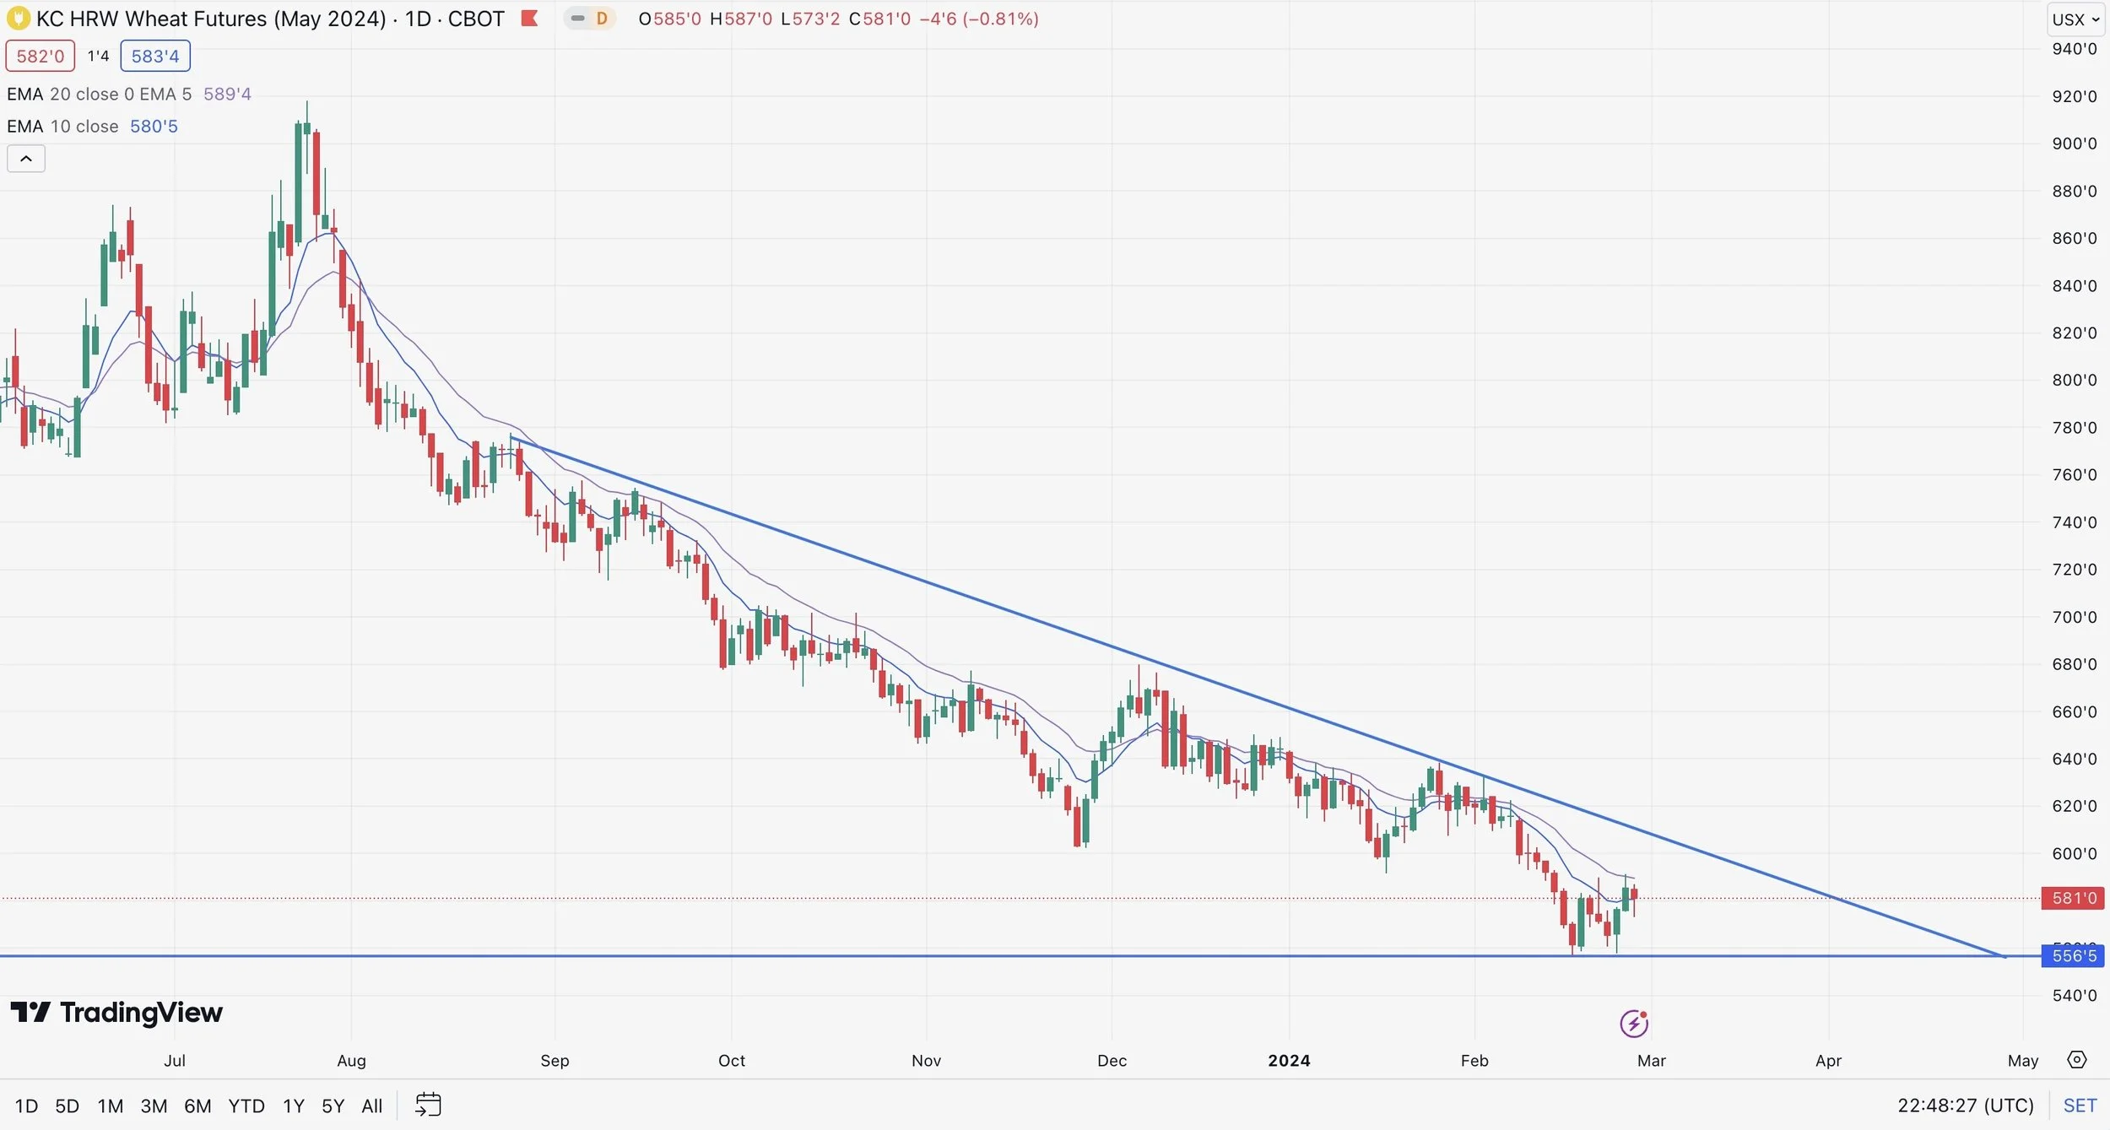Open the USX currency dropdown

pos(2075,19)
